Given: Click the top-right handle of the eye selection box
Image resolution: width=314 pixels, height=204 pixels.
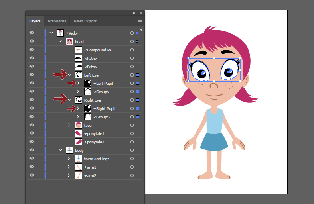Looking at the screenshot, I should coord(240,59).
